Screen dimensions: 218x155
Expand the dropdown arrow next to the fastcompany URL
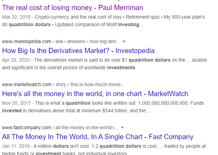pyautogui.click(x=122, y=127)
